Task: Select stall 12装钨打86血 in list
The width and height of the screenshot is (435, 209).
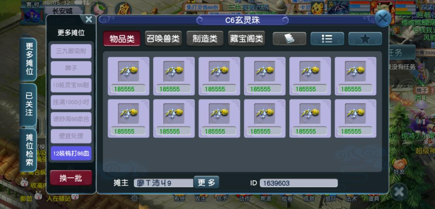Action: 71,153
